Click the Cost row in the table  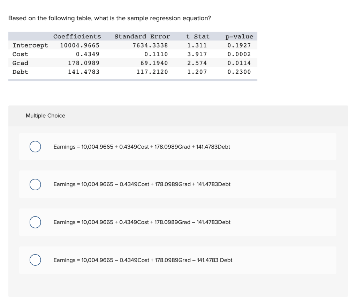click(x=20, y=54)
